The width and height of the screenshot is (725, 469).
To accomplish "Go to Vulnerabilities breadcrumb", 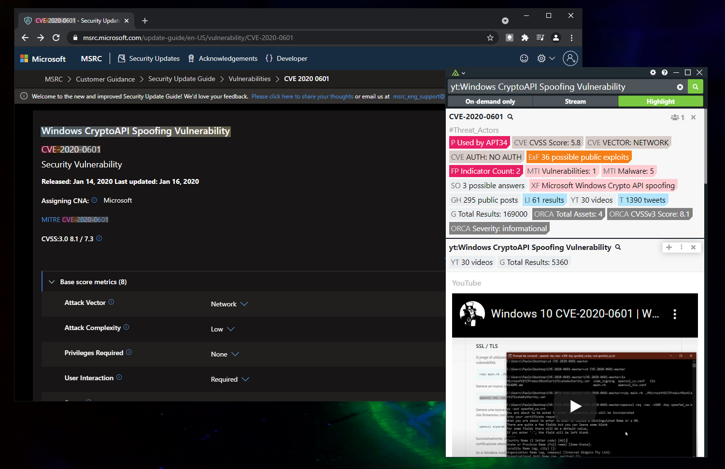I will pyautogui.click(x=249, y=79).
